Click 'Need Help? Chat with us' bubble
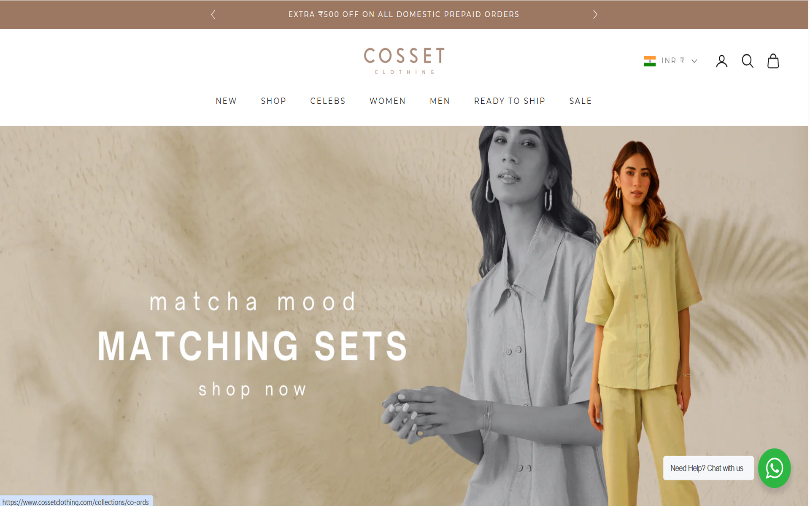This screenshot has height=506, width=810. pyautogui.click(x=708, y=468)
